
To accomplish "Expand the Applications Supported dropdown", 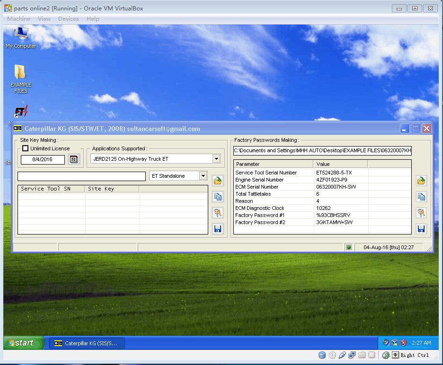I will click(x=216, y=159).
